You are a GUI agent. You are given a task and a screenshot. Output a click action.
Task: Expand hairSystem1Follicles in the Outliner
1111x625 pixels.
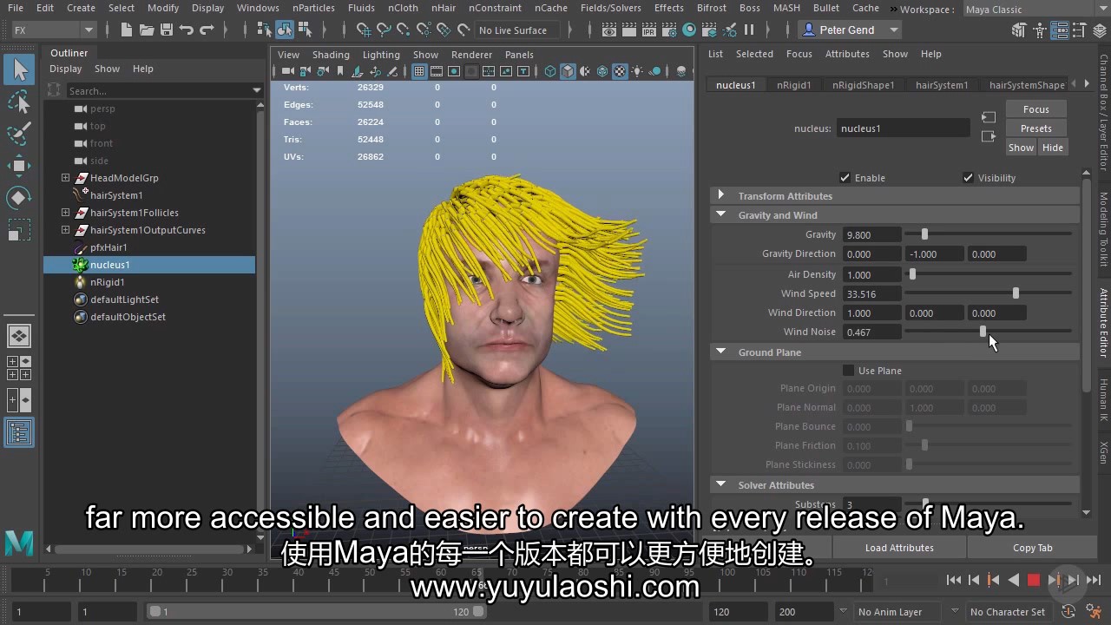65,213
